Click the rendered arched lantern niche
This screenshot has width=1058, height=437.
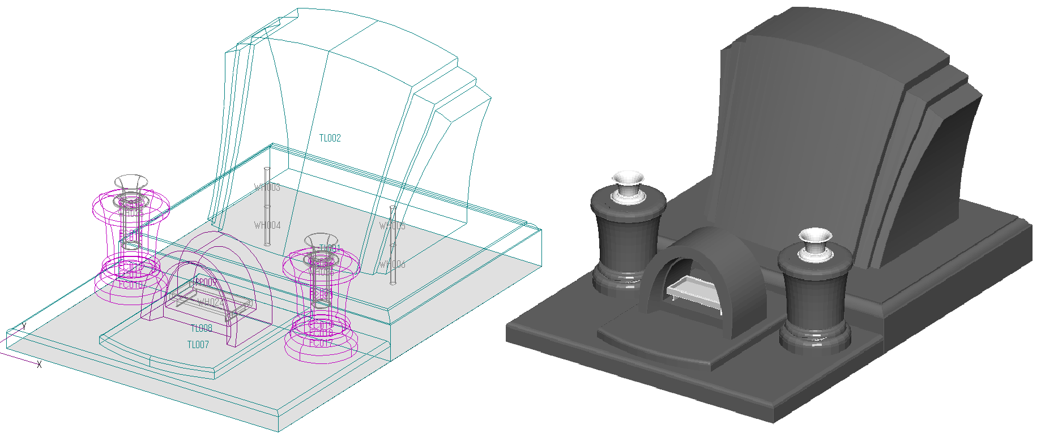coord(702,283)
